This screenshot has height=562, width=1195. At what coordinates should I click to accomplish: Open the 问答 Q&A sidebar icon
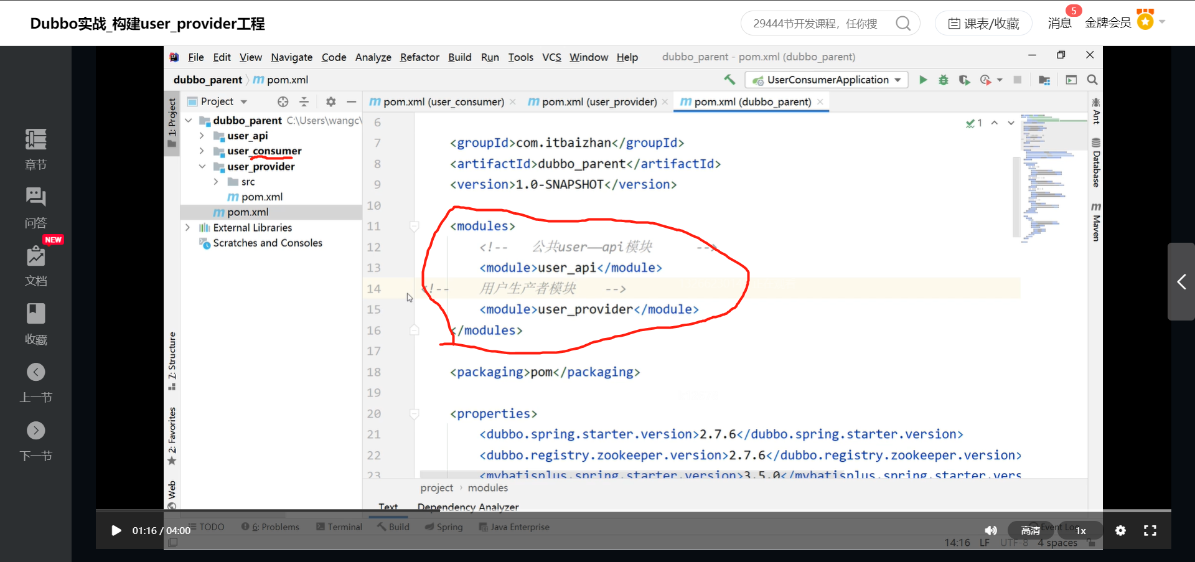click(x=35, y=208)
